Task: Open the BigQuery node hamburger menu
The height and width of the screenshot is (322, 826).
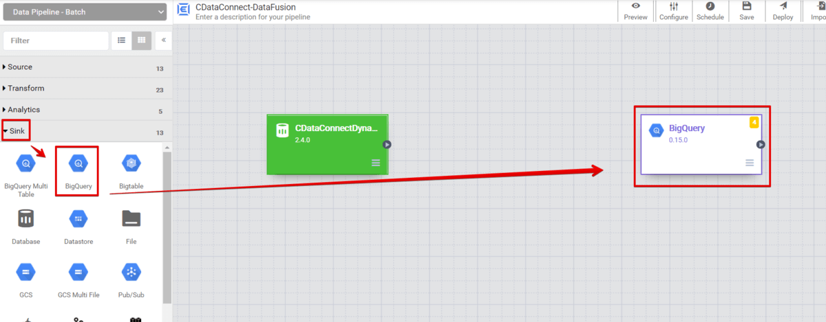Action: pyautogui.click(x=750, y=163)
